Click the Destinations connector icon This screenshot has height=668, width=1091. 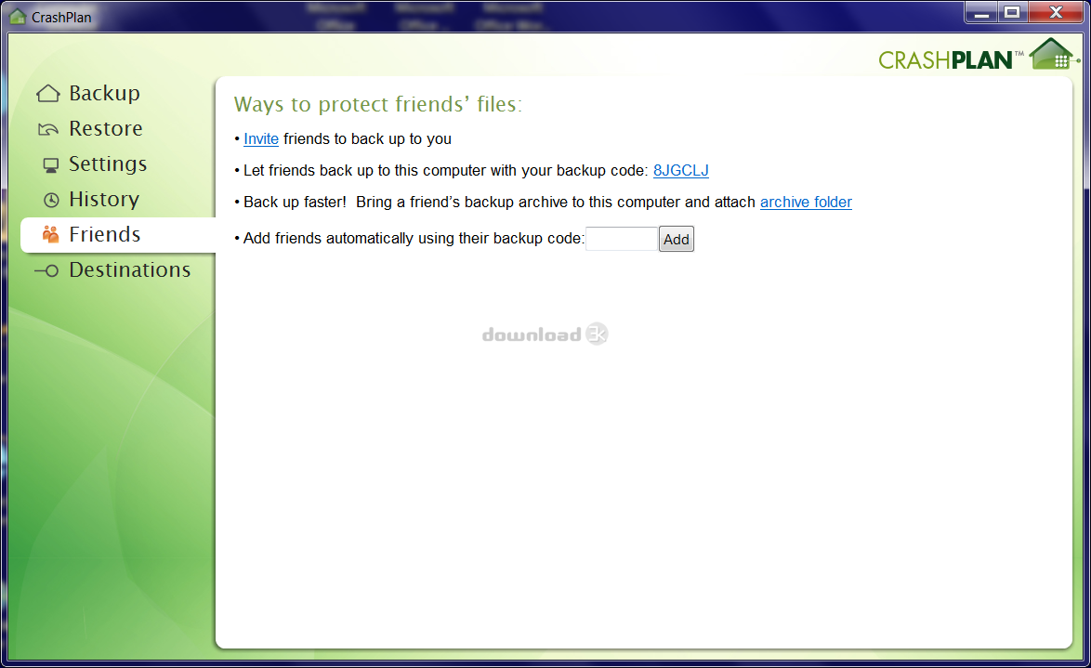46,270
